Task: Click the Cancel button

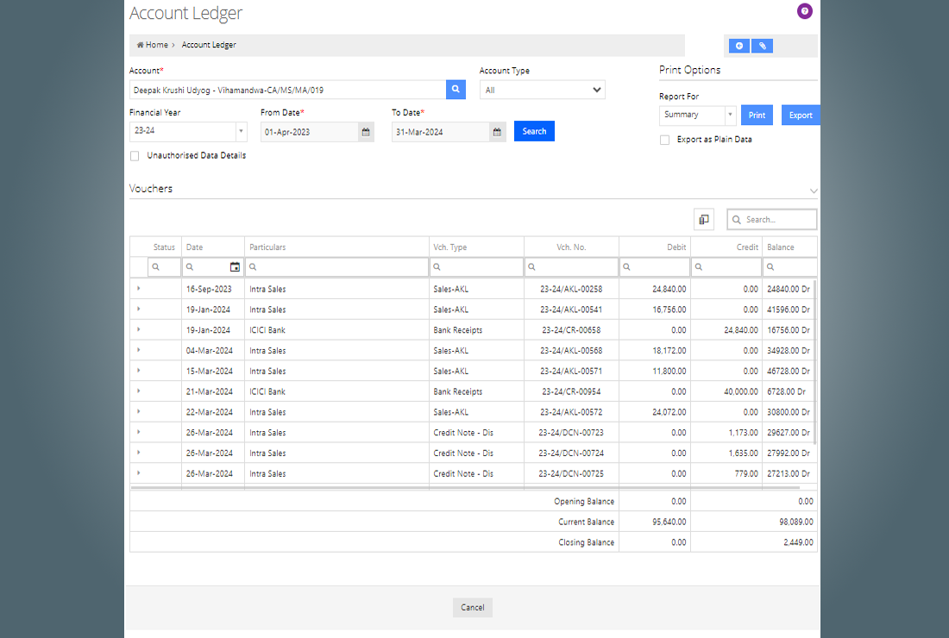Action: (x=473, y=608)
